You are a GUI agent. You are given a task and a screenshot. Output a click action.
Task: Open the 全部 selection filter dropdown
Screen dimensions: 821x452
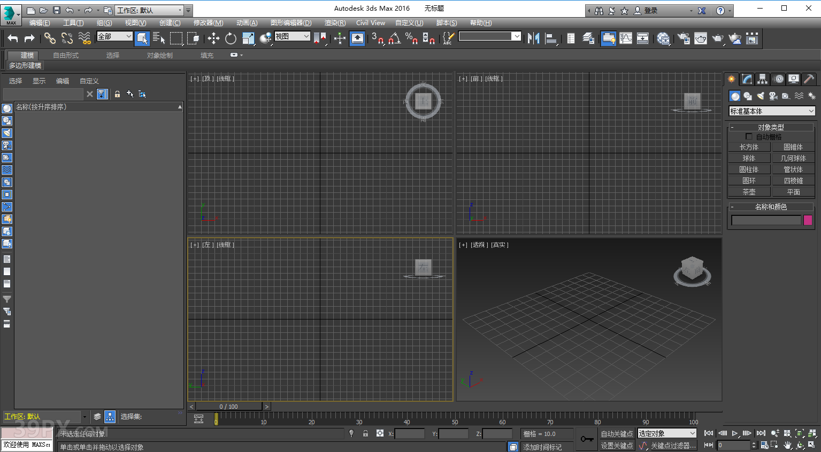(x=114, y=36)
